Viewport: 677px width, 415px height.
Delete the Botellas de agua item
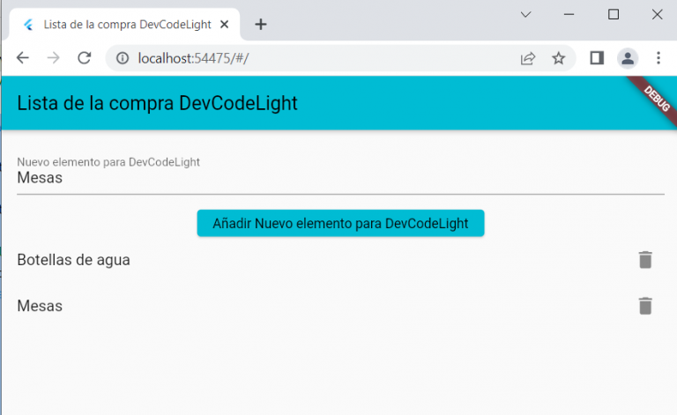point(645,260)
